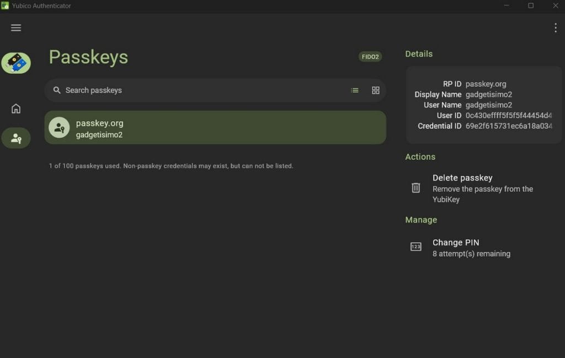Click the FIDO2 badge
The width and height of the screenshot is (565, 358).
coord(370,57)
